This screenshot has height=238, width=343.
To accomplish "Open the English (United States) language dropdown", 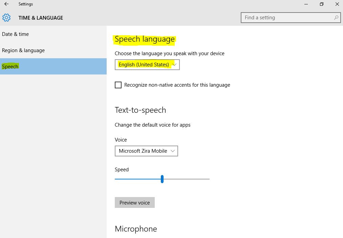I will (147, 65).
